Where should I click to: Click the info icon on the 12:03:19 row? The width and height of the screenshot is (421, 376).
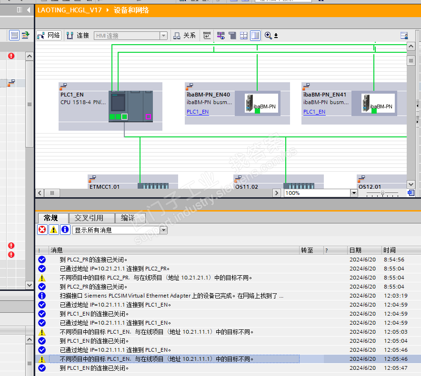pyautogui.click(x=42, y=296)
